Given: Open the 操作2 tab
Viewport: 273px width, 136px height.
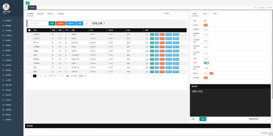Looking at the screenshot, I should pos(205,14).
